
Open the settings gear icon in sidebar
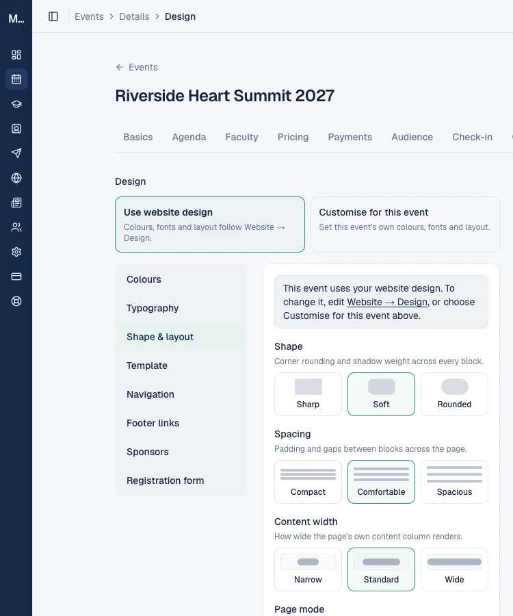tap(16, 252)
